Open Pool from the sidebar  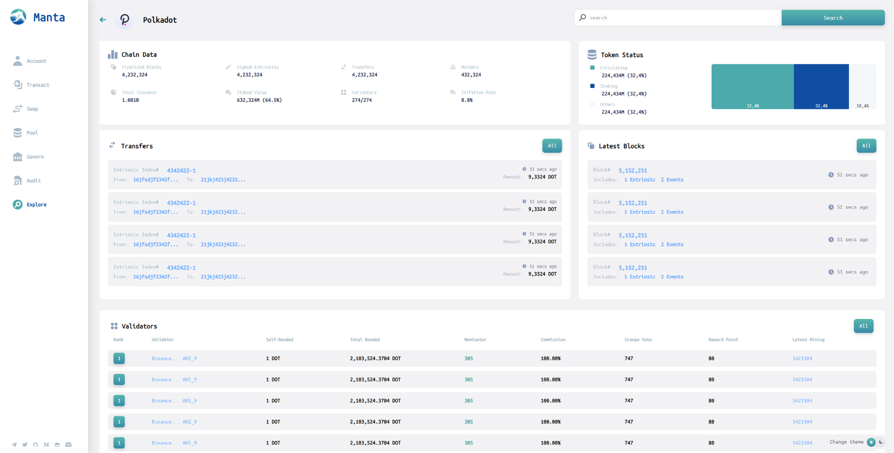[x=25, y=133]
